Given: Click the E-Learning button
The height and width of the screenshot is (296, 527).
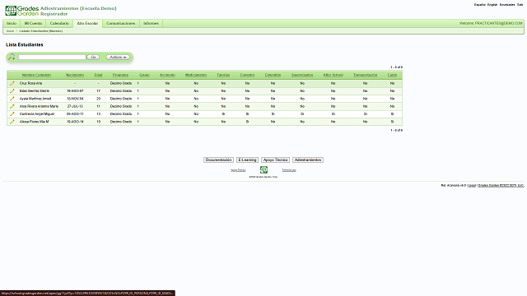Looking at the screenshot, I should tap(247, 160).
